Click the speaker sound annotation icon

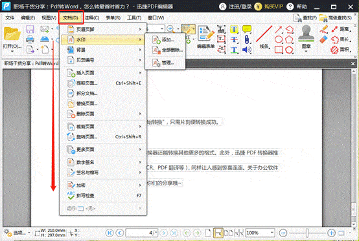pyautogui.click(x=247, y=50)
